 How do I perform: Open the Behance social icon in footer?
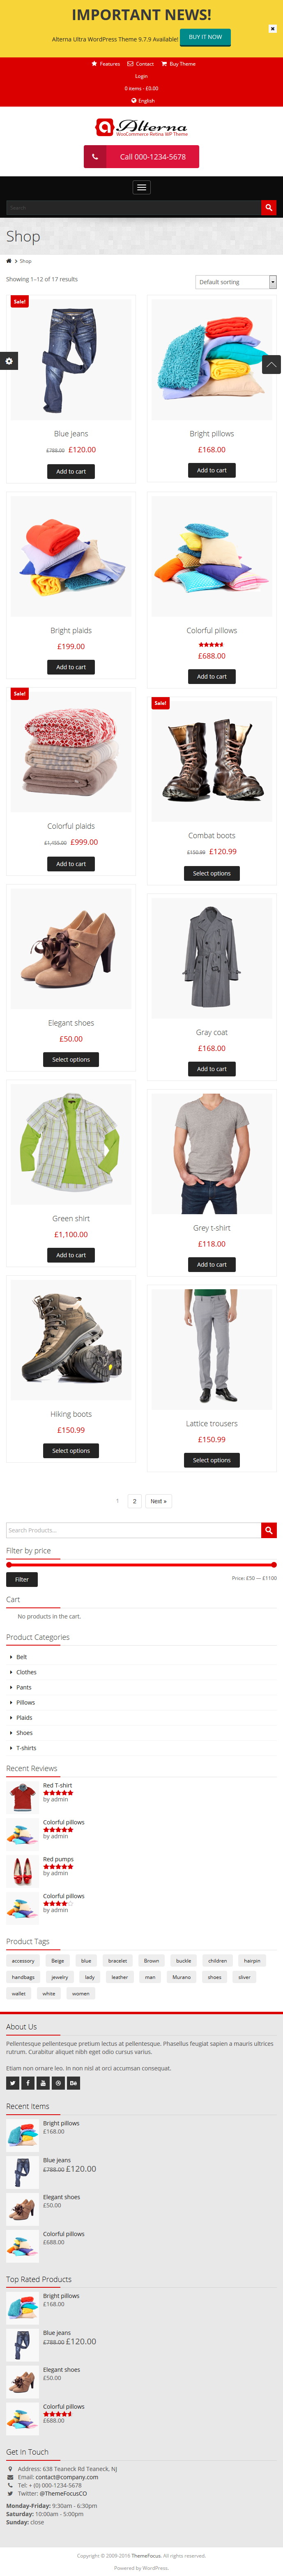[x=74, y=2083]
